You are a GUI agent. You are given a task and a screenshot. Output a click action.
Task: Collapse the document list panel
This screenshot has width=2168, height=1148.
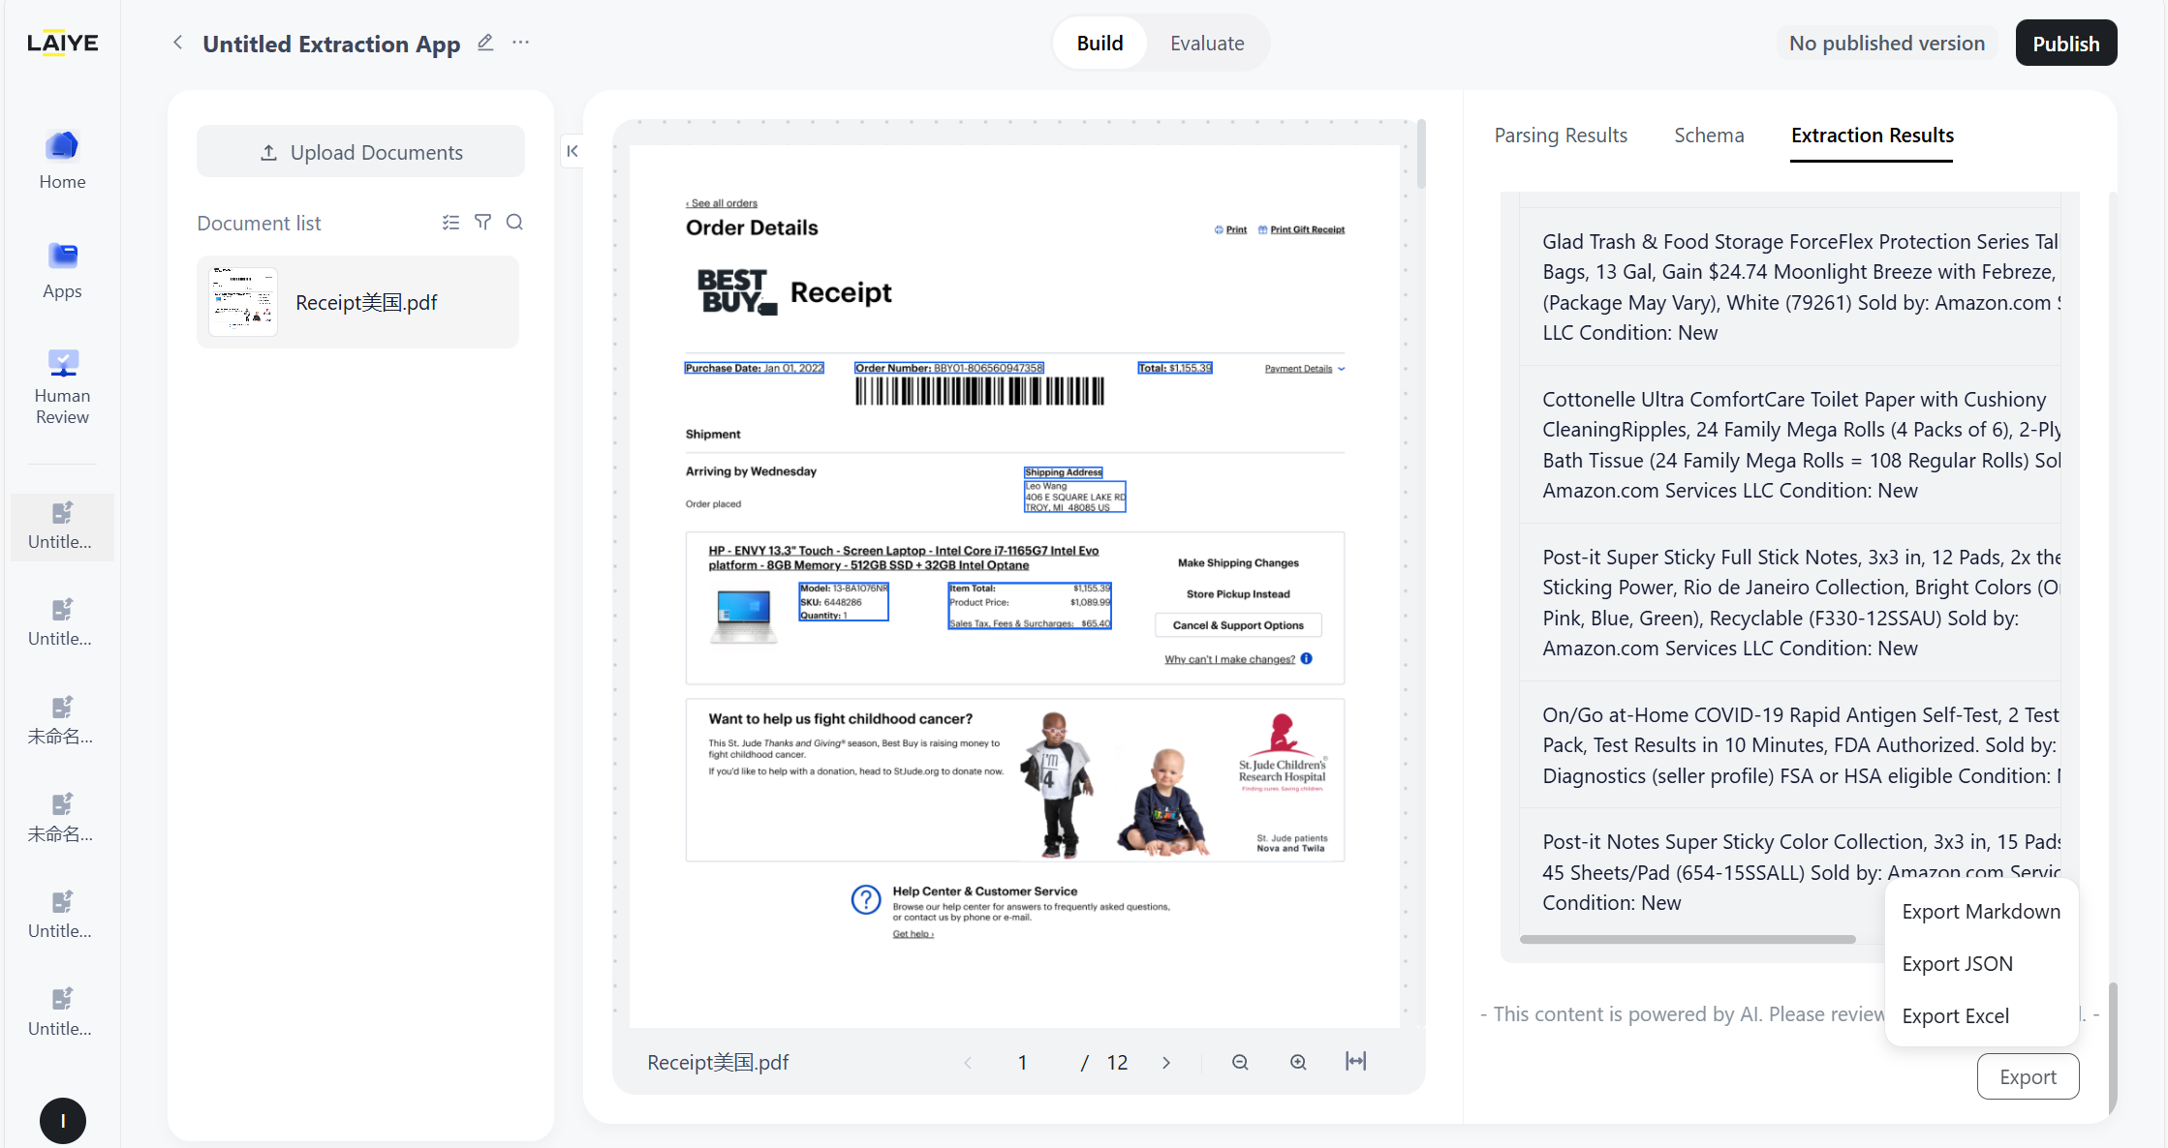(x=573, y=151)
